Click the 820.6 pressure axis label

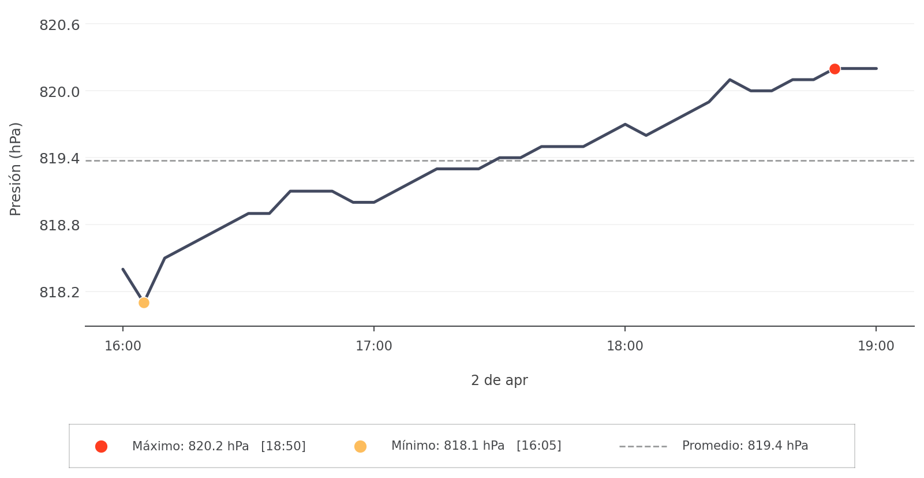point(59,25)
